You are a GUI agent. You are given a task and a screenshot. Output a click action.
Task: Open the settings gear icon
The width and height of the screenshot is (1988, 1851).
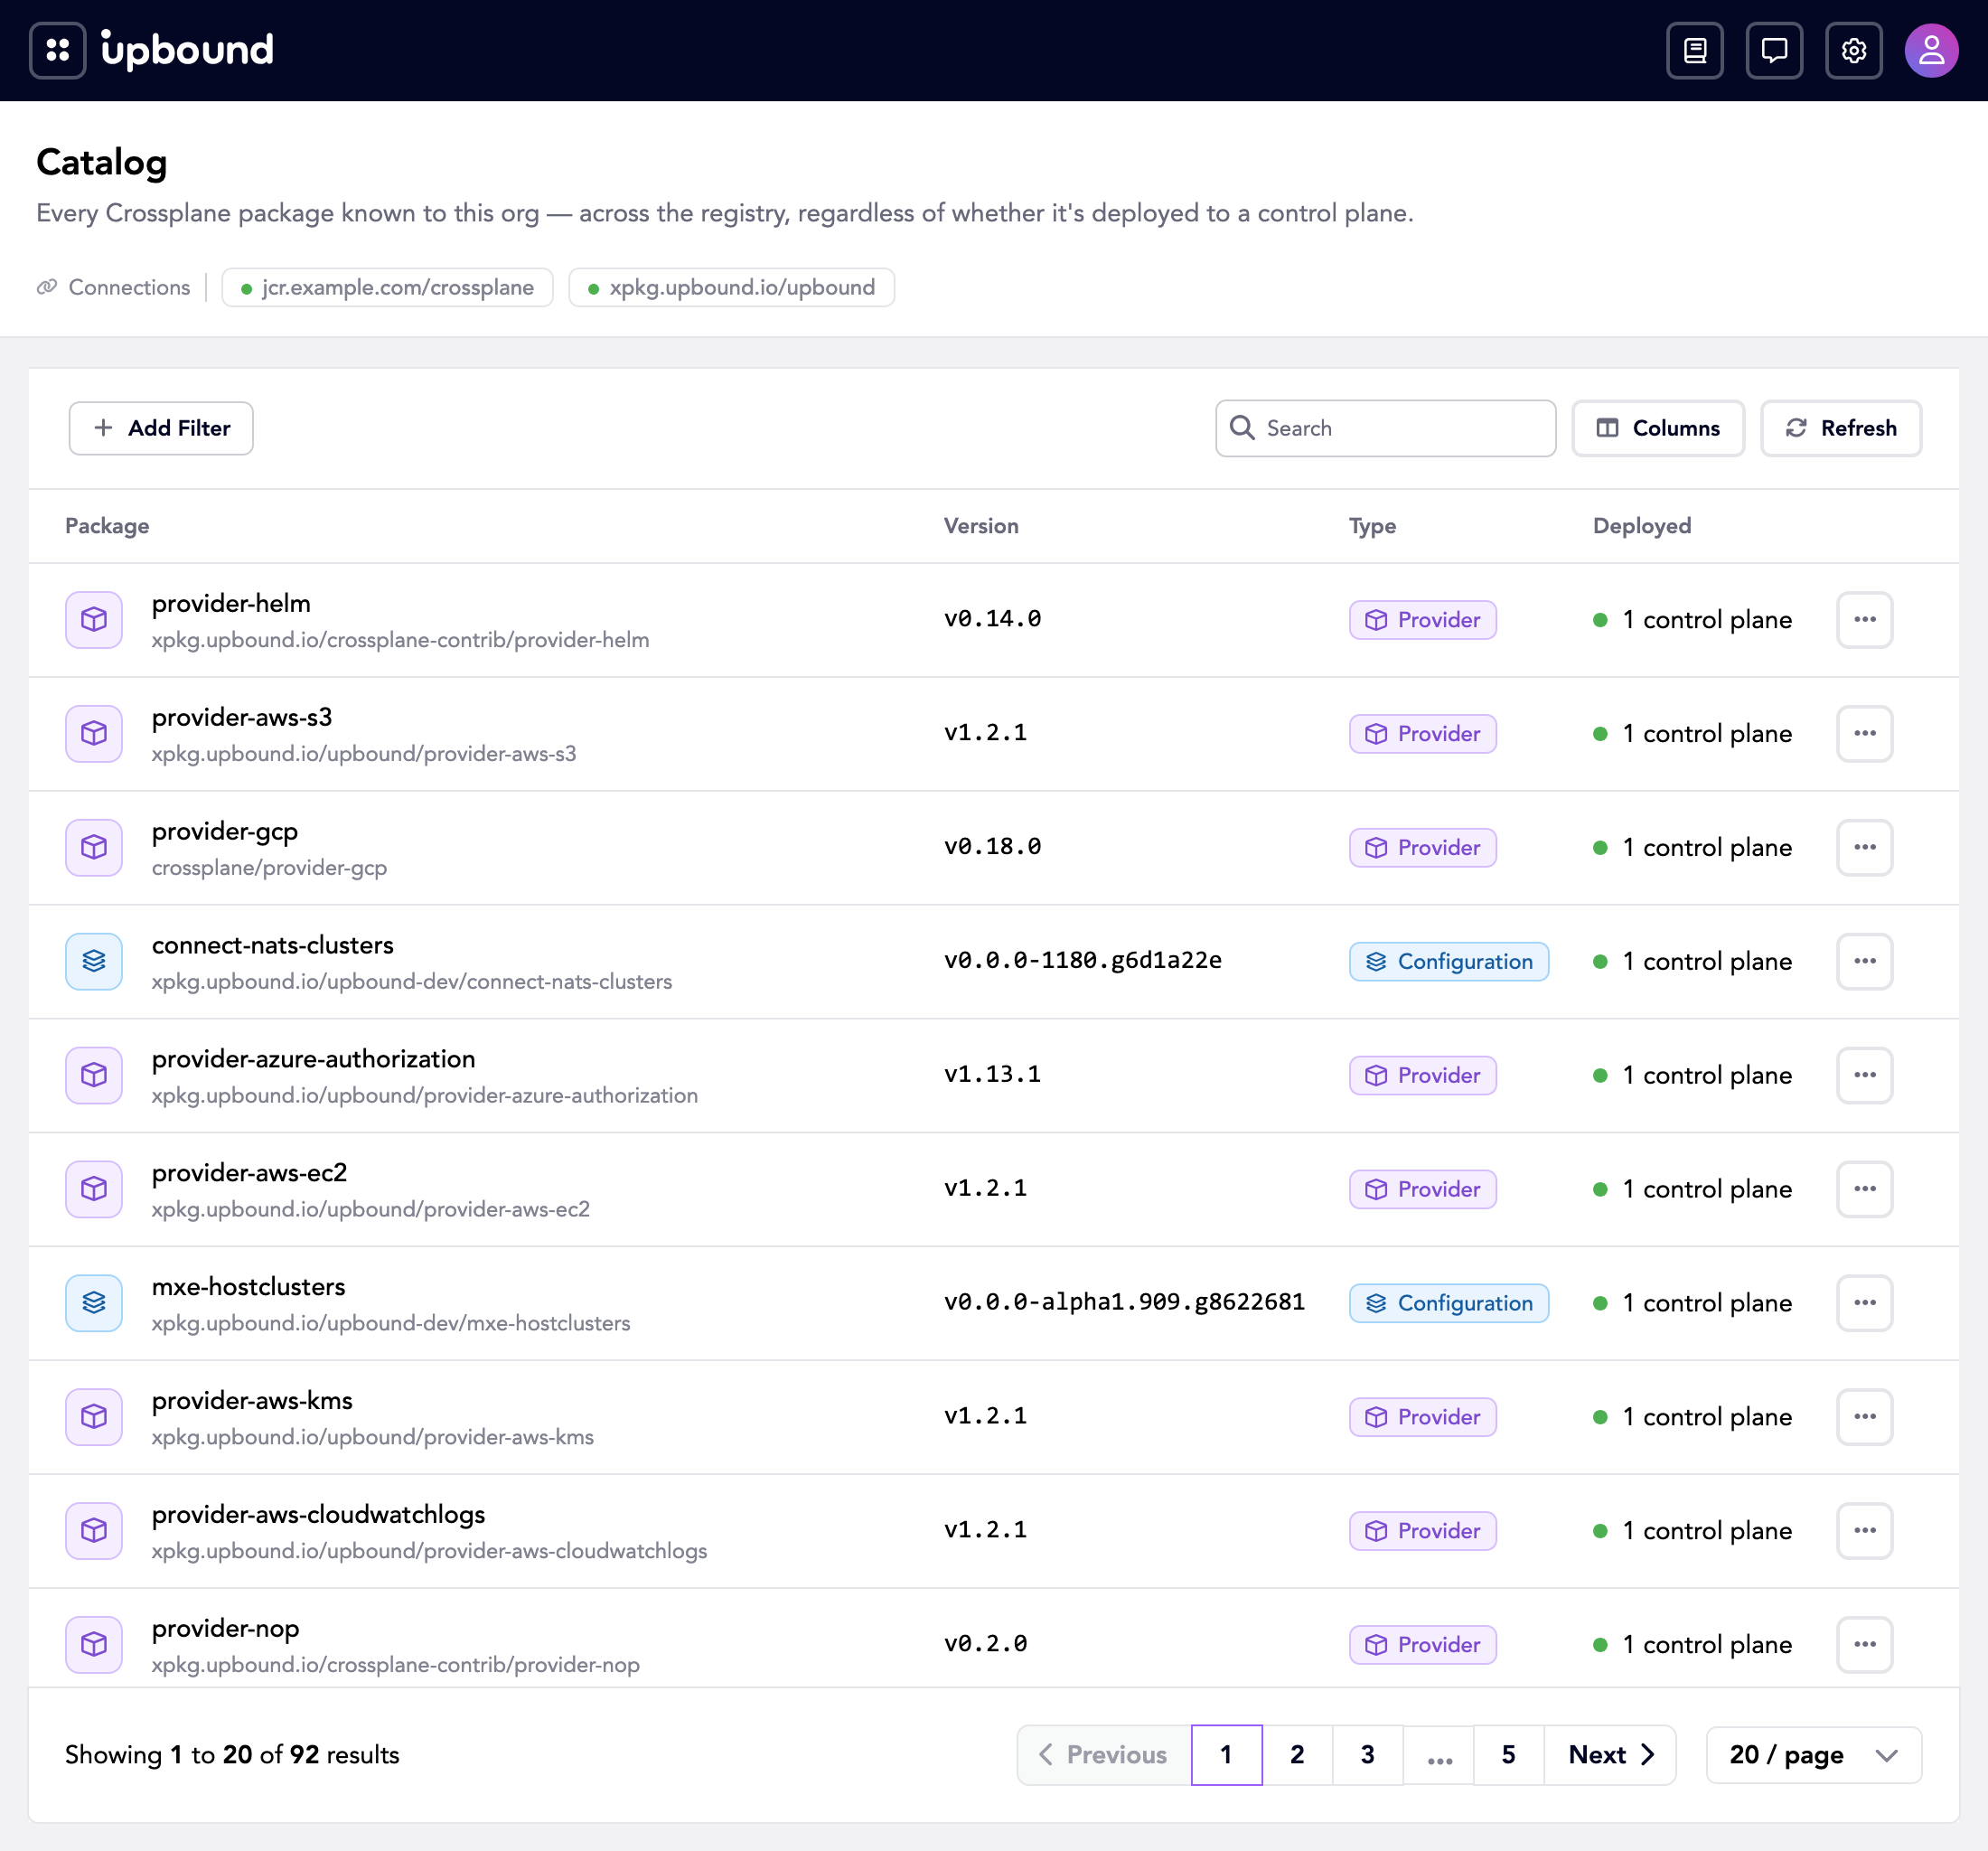[1854, 50]
